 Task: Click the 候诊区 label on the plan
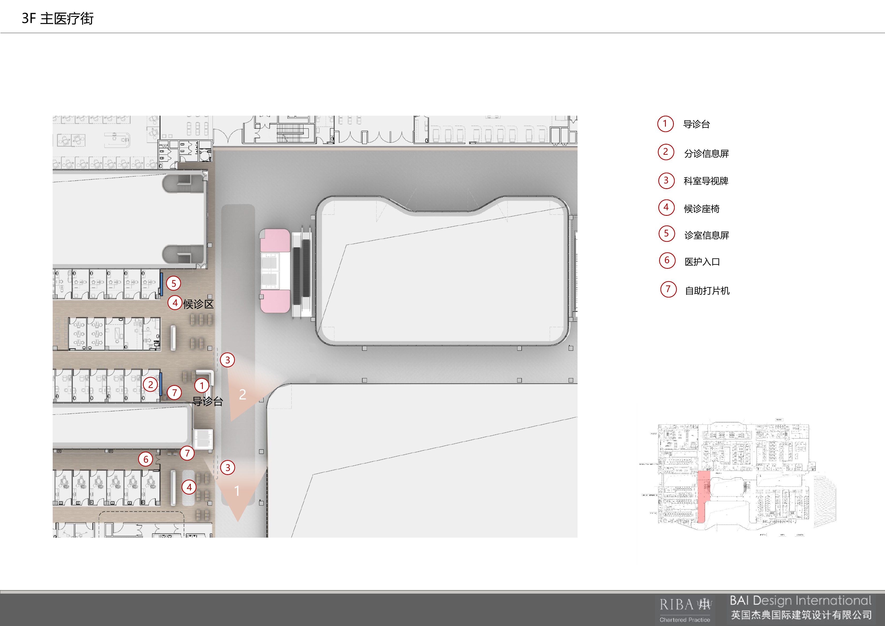click(198, 304)
